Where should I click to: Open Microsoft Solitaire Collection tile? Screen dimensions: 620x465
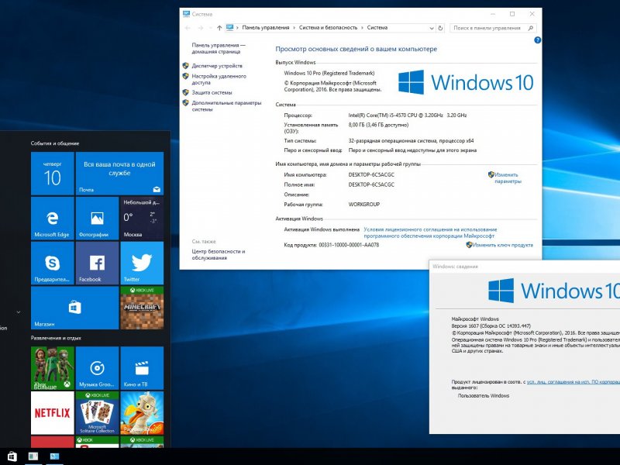click(x=98, y=413)
